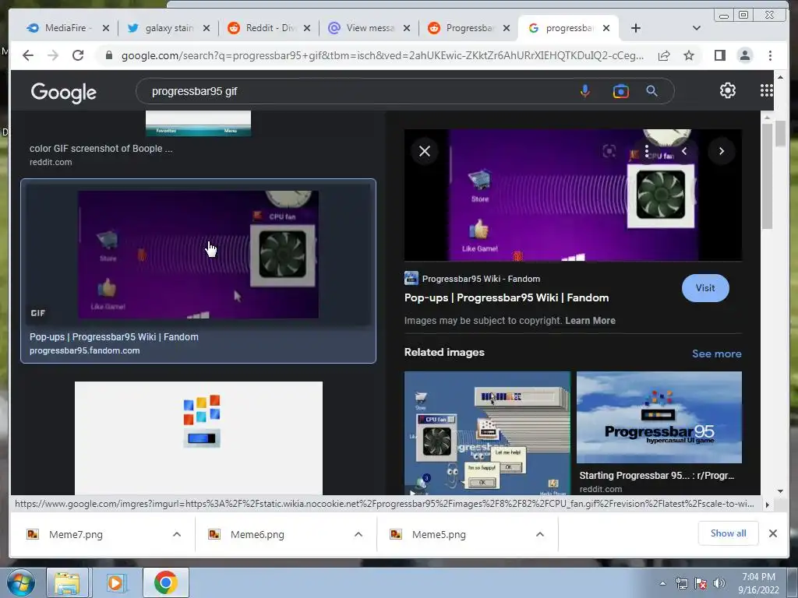798x598 pixels.
Task: Open the Chrome profile avatar
Action: pyautogui.click(x=744, y=55)
